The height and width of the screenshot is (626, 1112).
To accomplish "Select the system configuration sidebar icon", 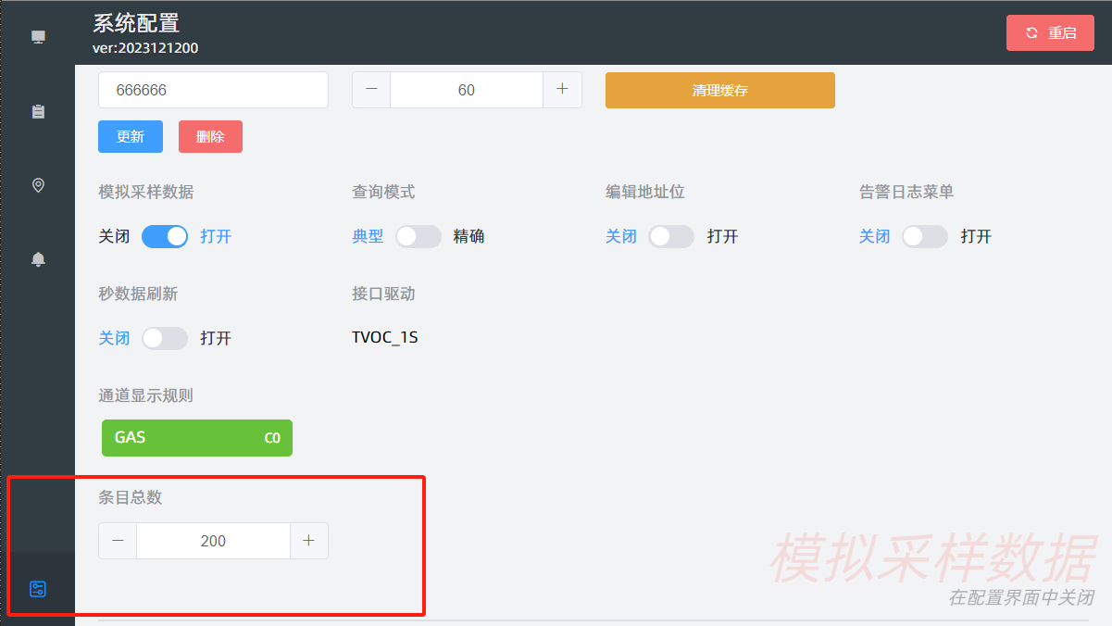I will click(x=38, y=589).
